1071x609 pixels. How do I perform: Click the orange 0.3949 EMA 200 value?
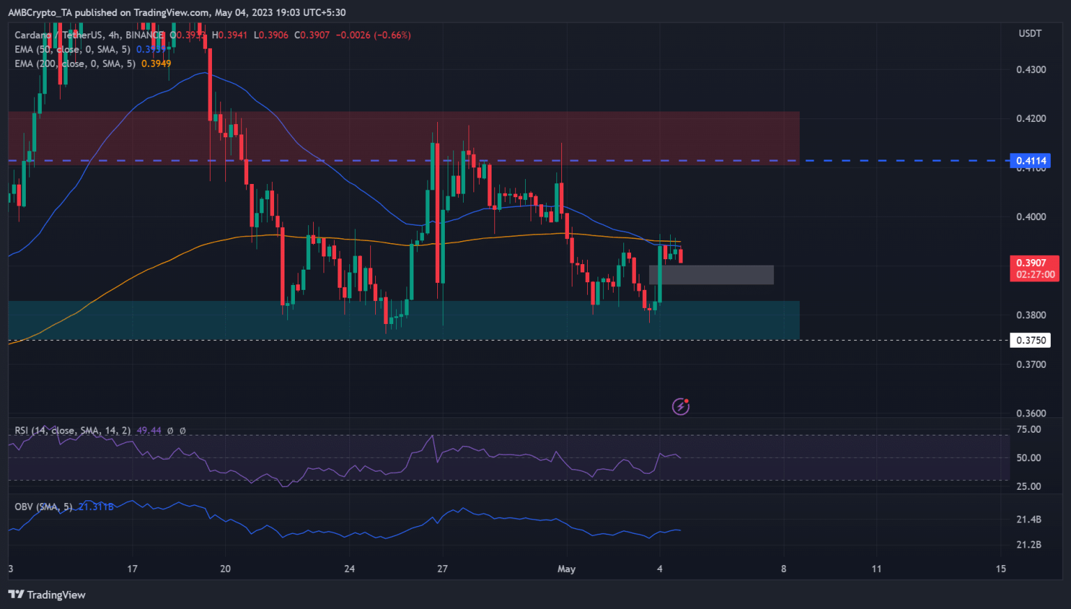coord(156,63)
